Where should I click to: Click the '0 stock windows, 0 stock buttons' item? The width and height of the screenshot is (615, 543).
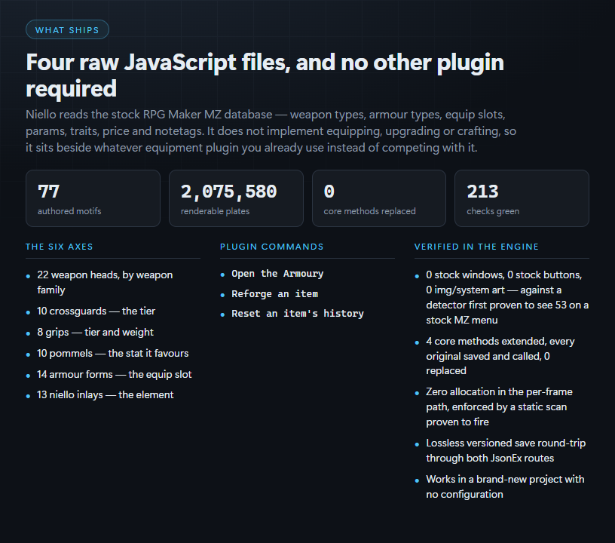[x=507, y=297]
